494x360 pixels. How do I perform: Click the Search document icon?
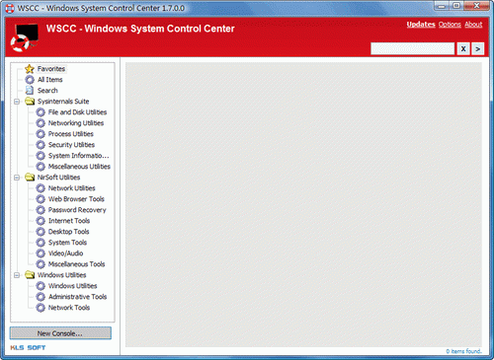30,91
